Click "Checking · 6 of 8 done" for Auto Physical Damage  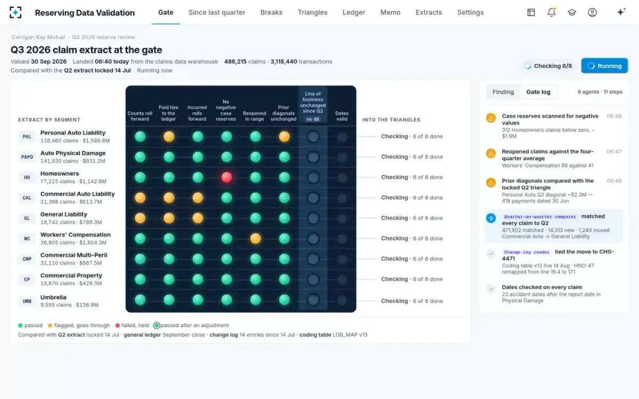[x=412, y=157]
